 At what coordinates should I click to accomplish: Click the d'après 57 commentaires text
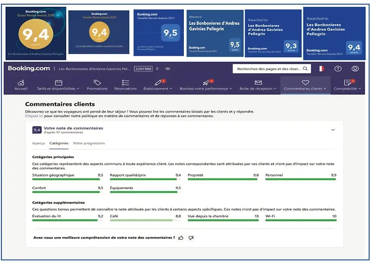(63, 132)
